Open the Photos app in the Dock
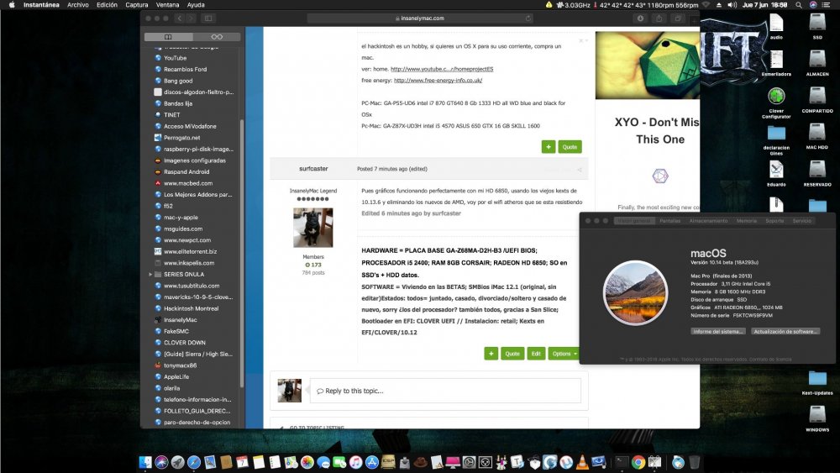This screenshot has height=473, width=840. click(x=307, y=462)
